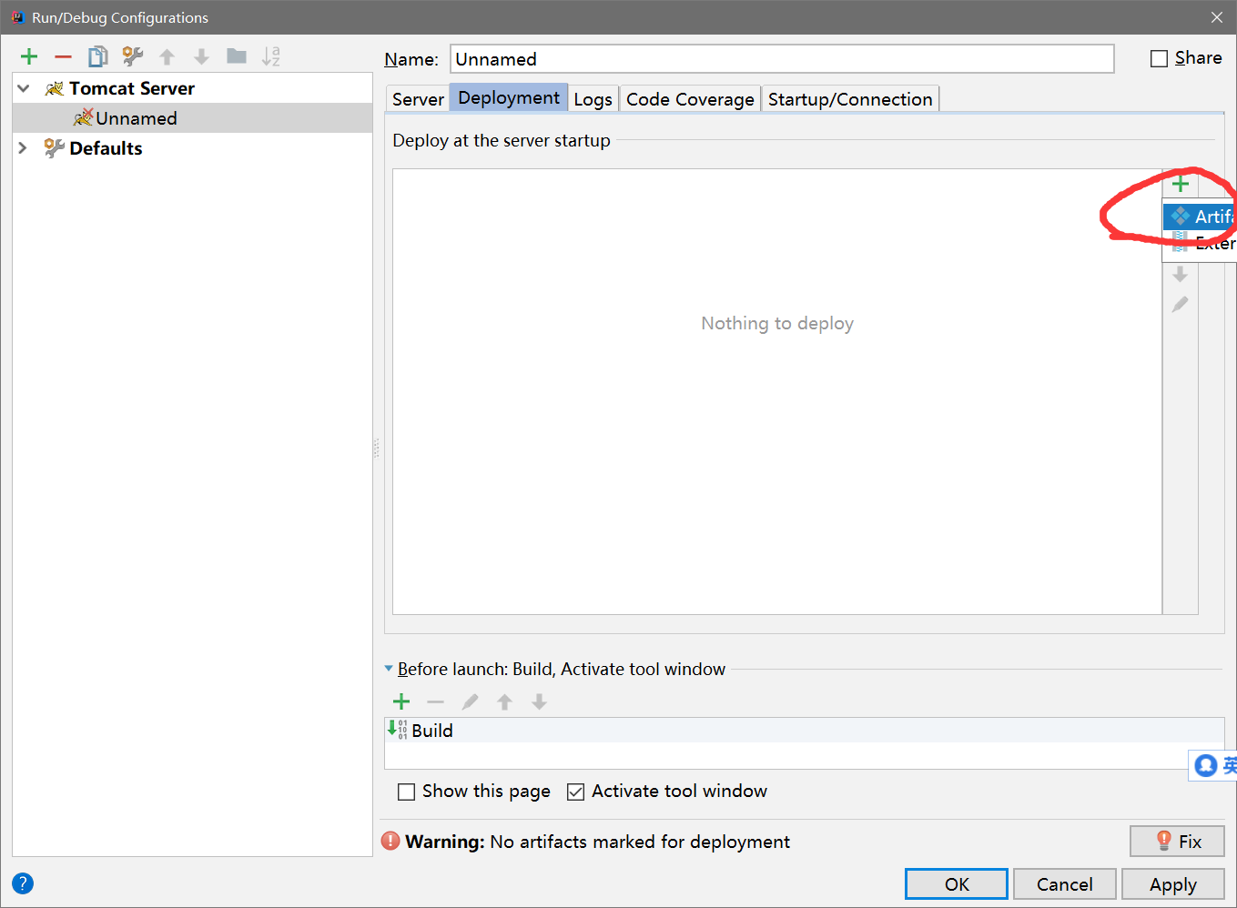This screenshot has height=908, width=1237.
Task: Move before-launch task up
Action: [505, 701]
